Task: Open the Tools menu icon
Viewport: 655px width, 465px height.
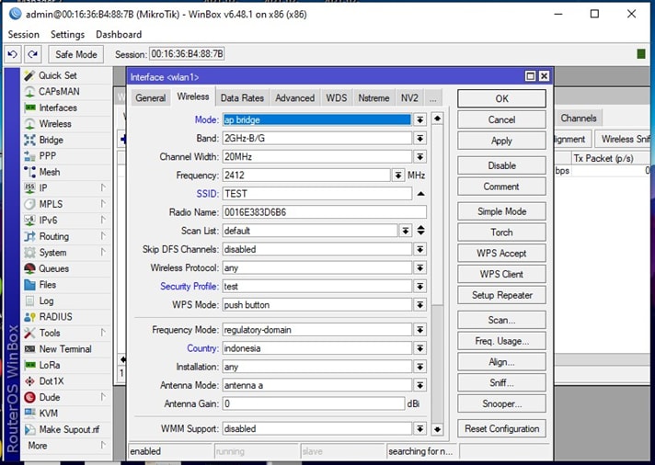Action: (x=29, y=333)
